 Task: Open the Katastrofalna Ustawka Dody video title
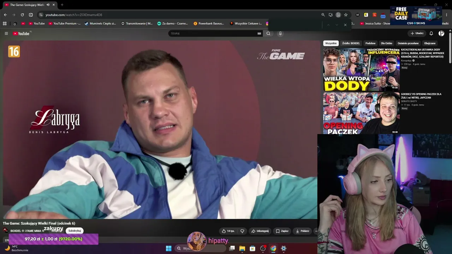[x=423, y=53]
